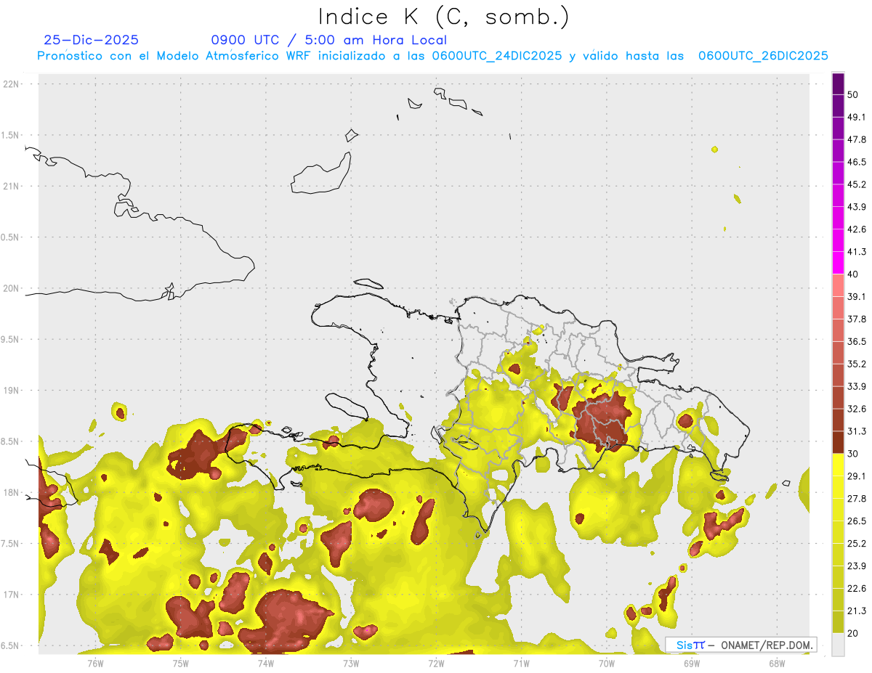Click the brown 35.2 legend swatch

(x=838, y=353)
